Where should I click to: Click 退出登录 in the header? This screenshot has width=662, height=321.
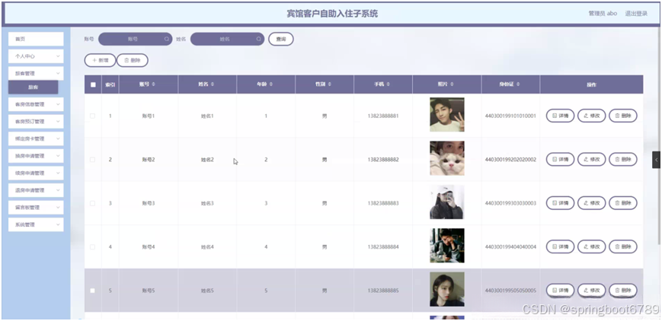pos(636,14)
